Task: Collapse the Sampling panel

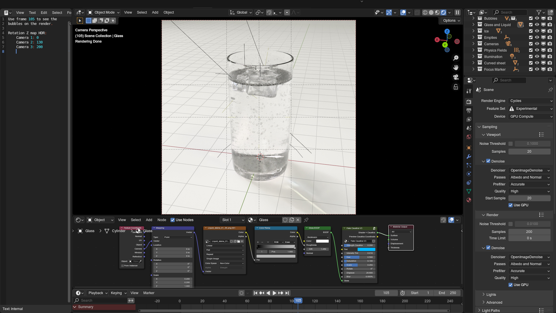Action: click(x=479, y=127)
